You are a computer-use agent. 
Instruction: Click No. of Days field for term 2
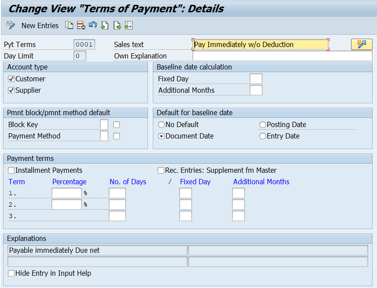[x=117, y=205]
